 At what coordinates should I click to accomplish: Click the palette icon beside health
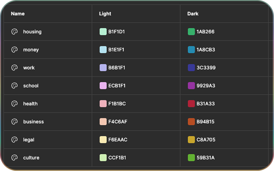tap(15, 104)
